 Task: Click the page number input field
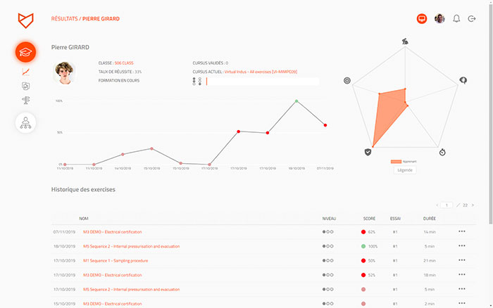point(447,205)
